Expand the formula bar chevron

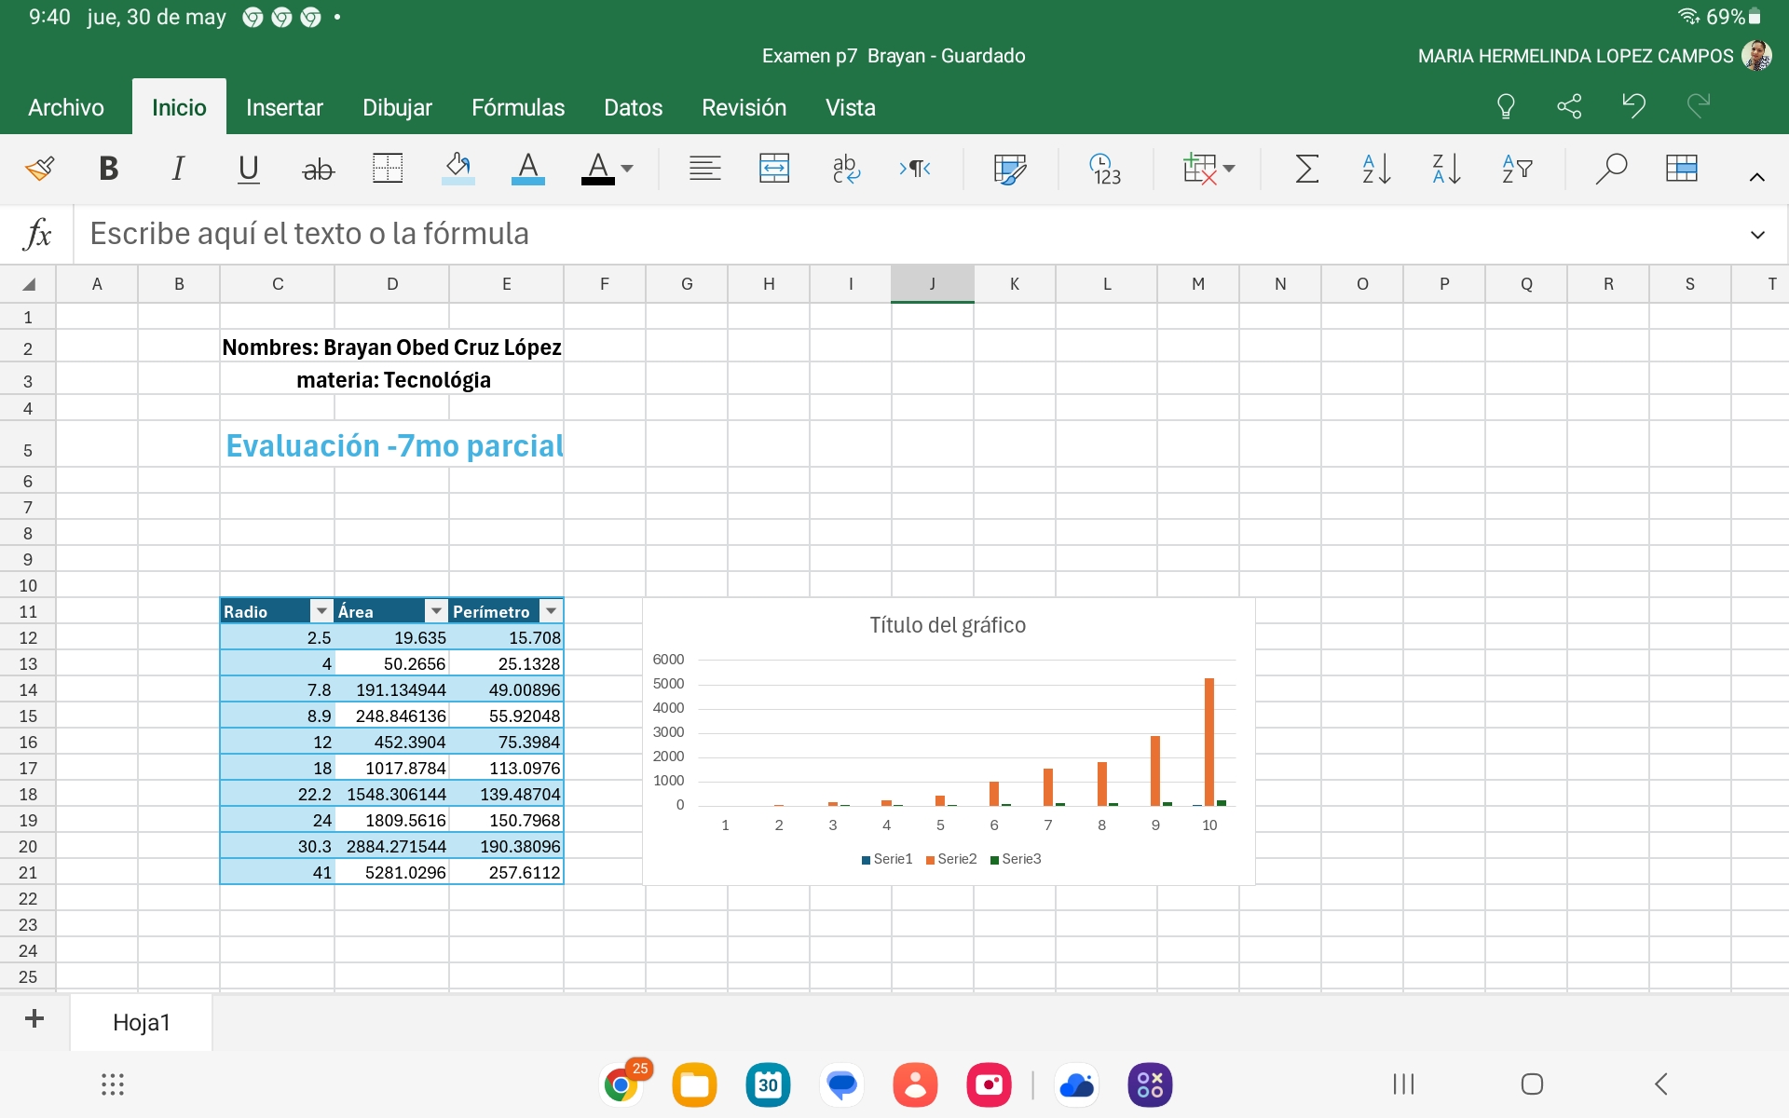click(x=1757, y=234)
